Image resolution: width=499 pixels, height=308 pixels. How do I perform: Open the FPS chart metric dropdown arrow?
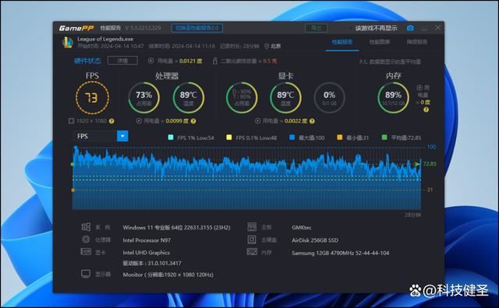tap(122, 136)
